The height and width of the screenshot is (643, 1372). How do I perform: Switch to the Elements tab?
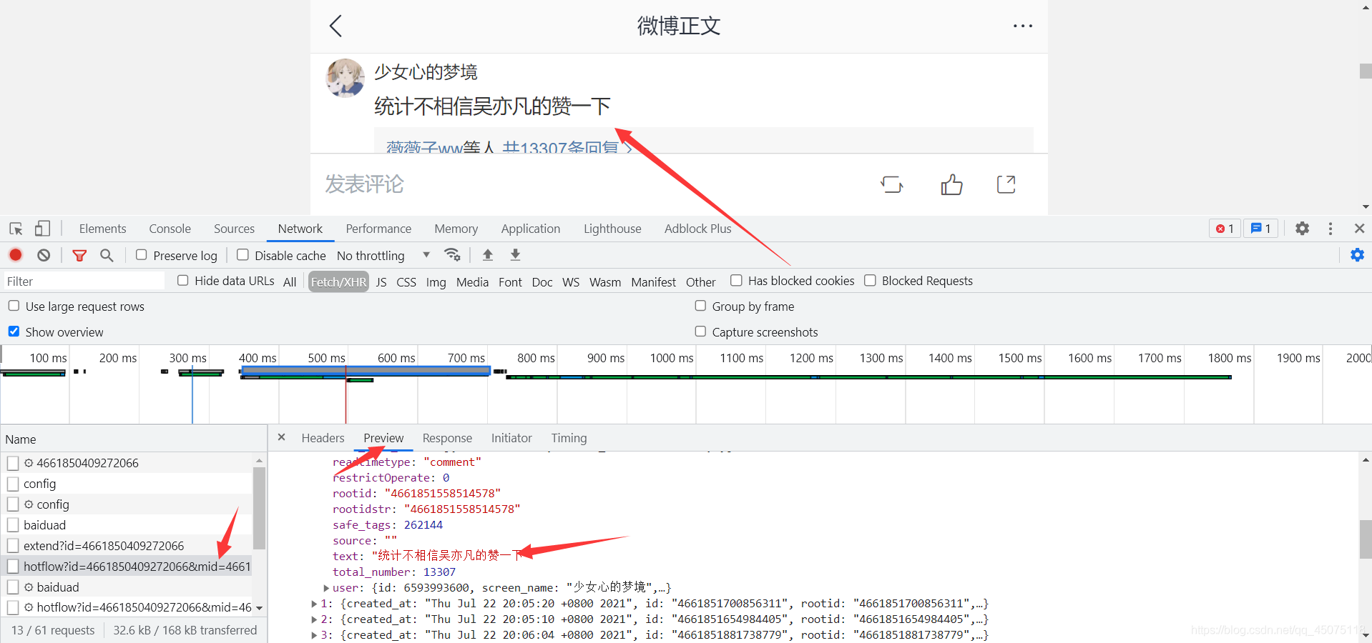pyautogui.click(x=102, y=229)
